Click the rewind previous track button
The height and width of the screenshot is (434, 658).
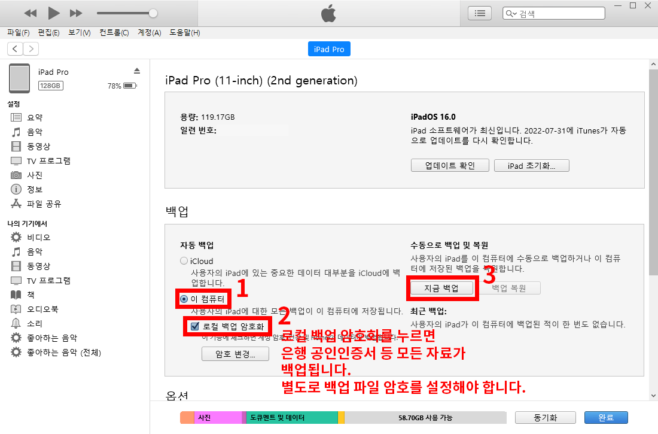point(31,13)
